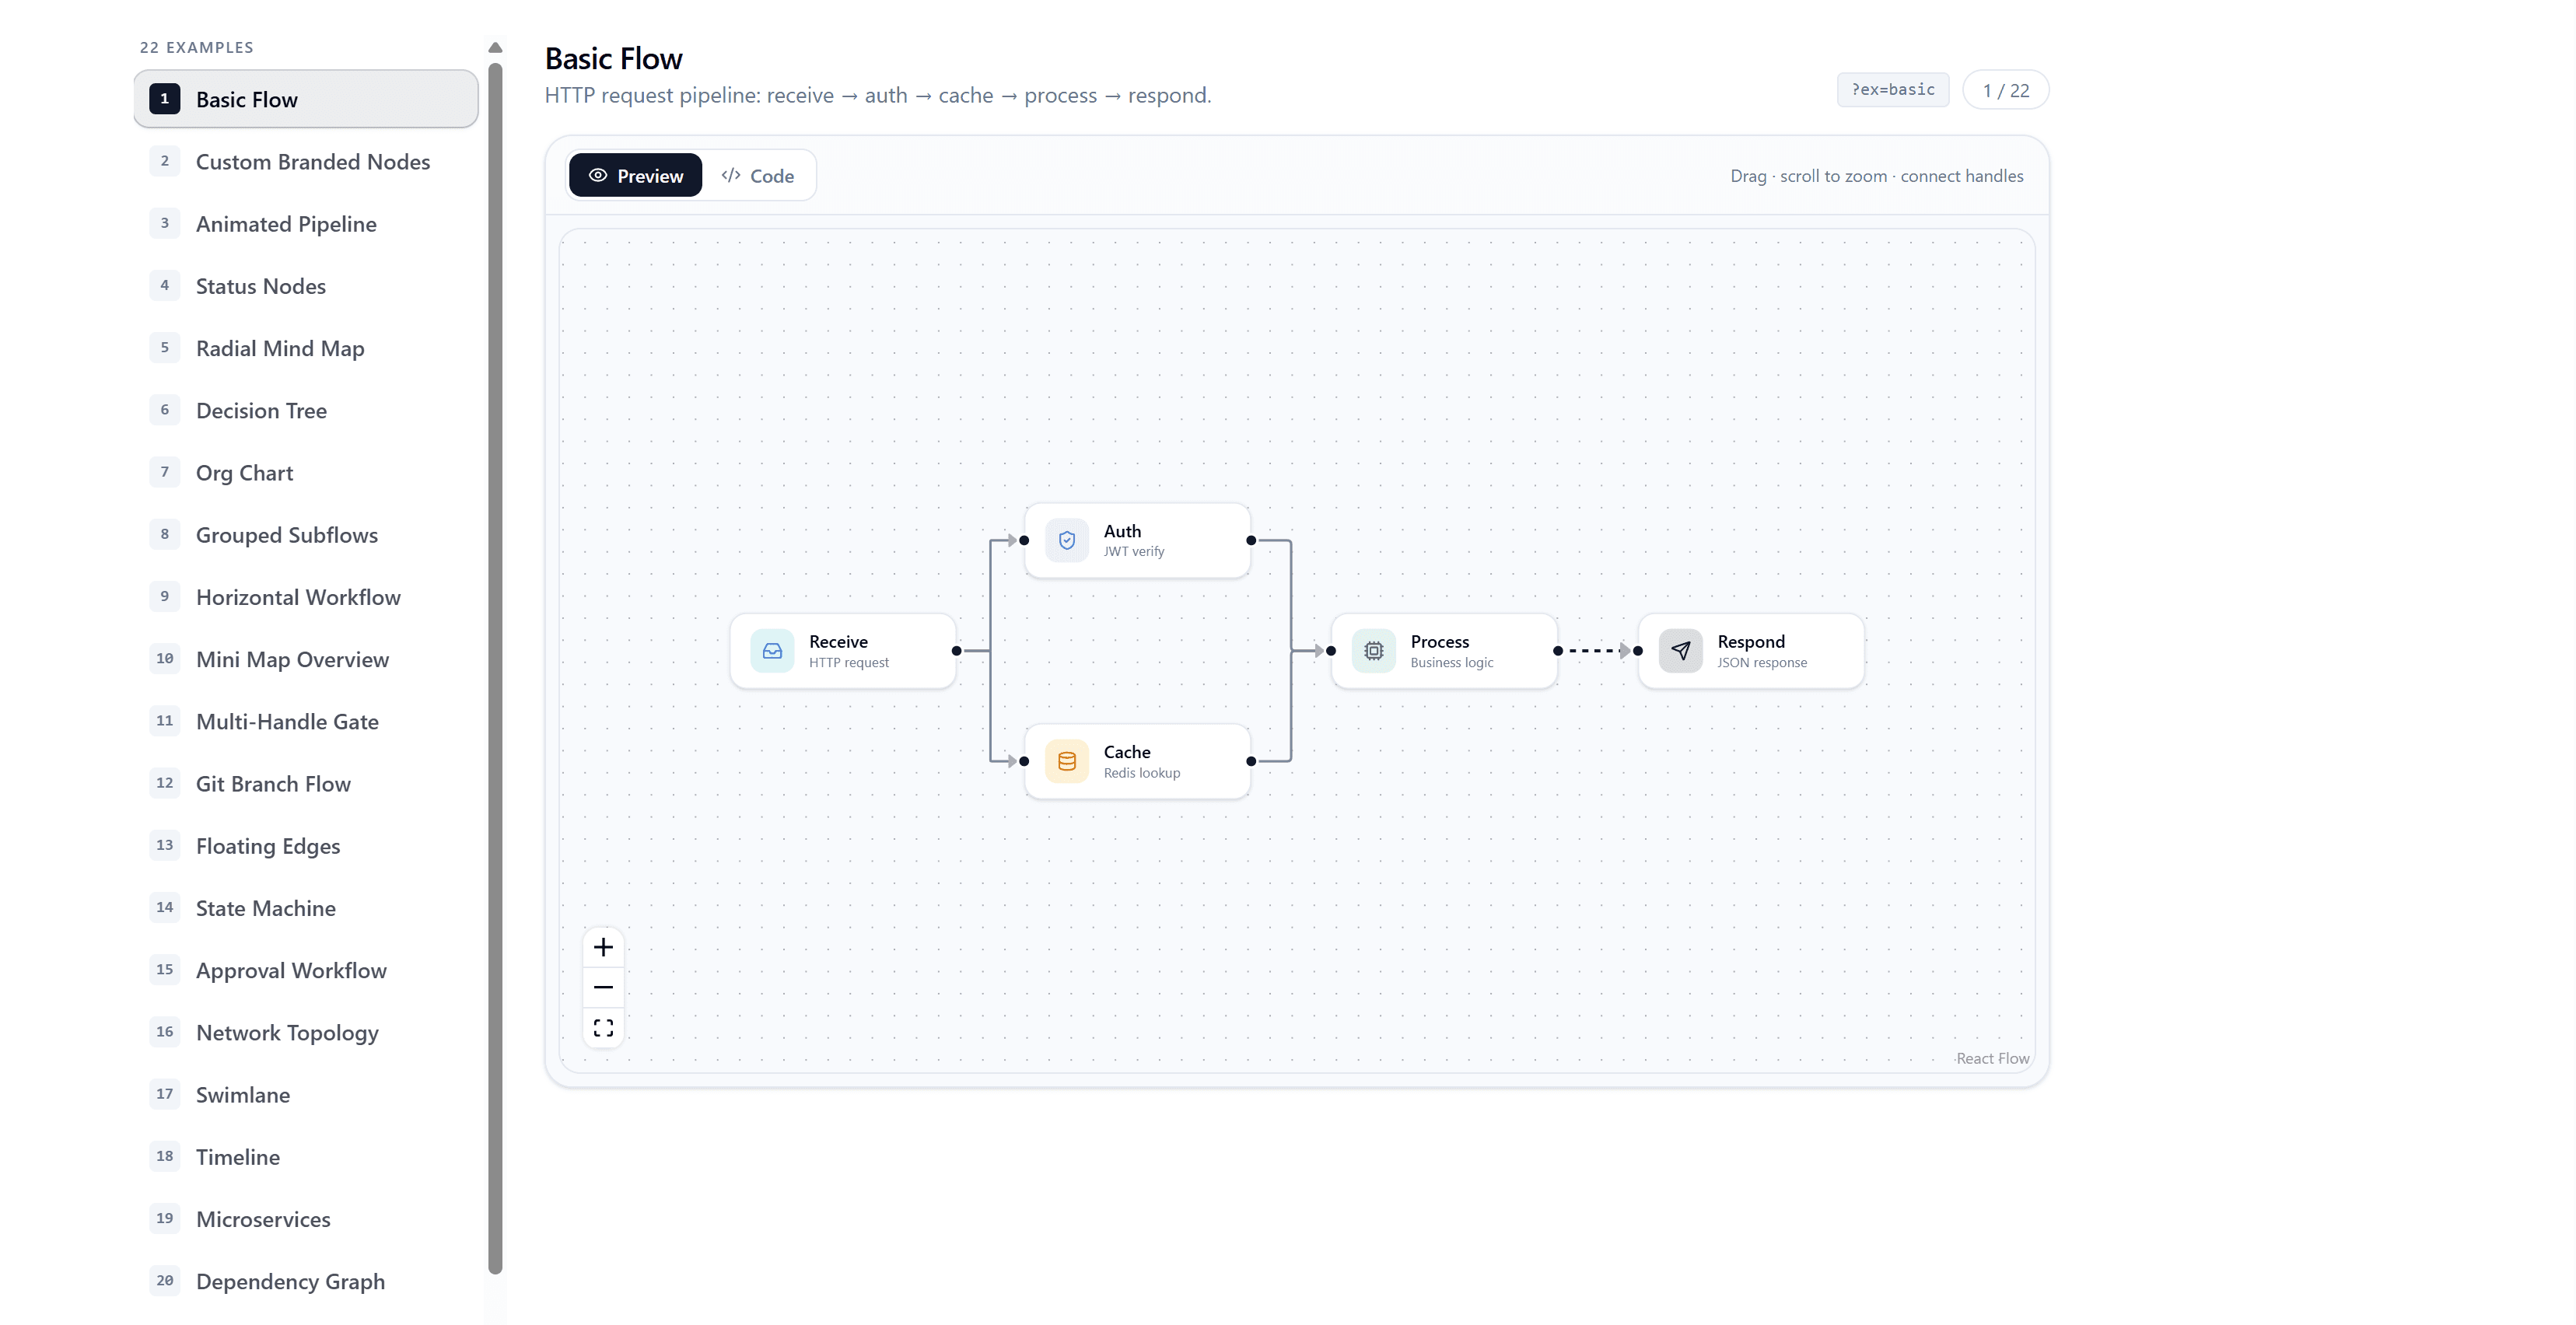Open Custom Branded Nodes example
The height and width of the screenshot is (1325, 2576).
306,161
